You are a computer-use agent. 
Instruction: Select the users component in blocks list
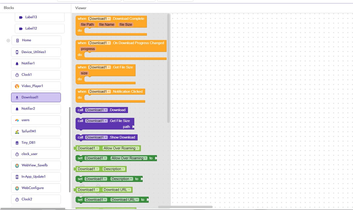pyautogui.click(x=36, y=120)
